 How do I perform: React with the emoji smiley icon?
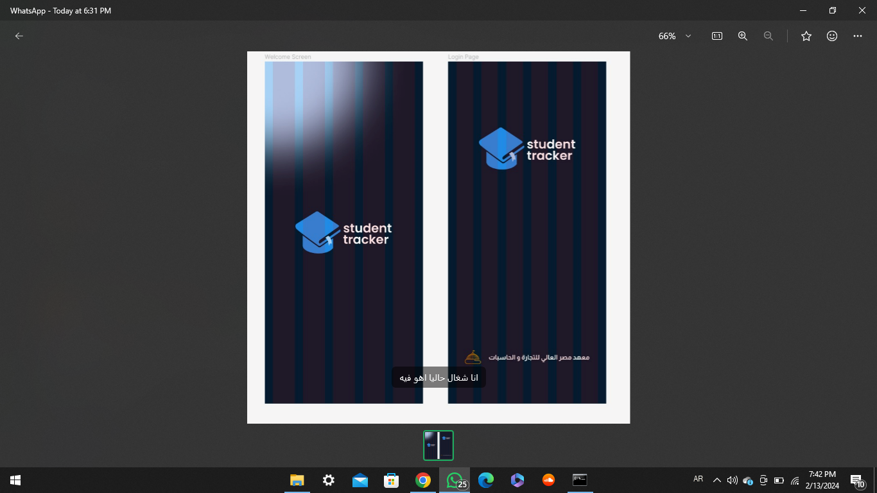pyautogui.click(x=832, y=36)
